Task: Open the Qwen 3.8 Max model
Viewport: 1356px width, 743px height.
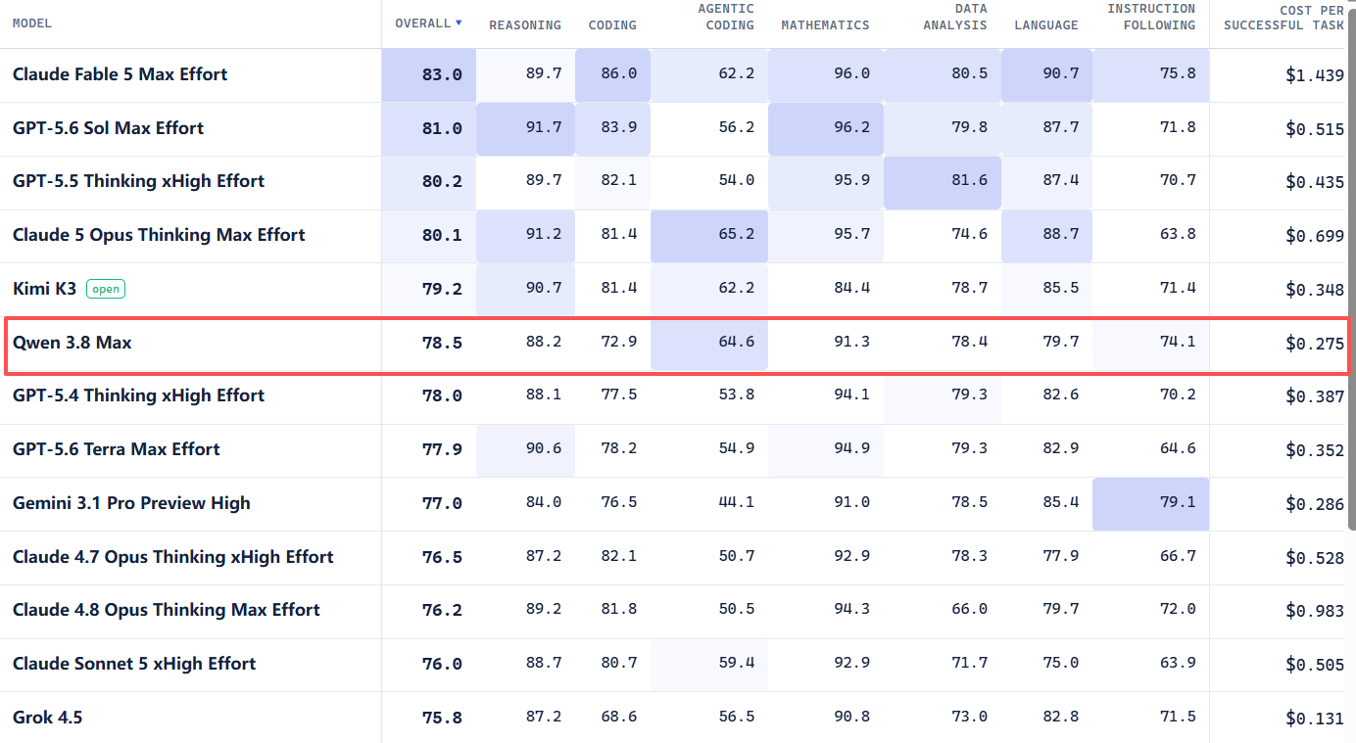Action: [x=72, y=343]
